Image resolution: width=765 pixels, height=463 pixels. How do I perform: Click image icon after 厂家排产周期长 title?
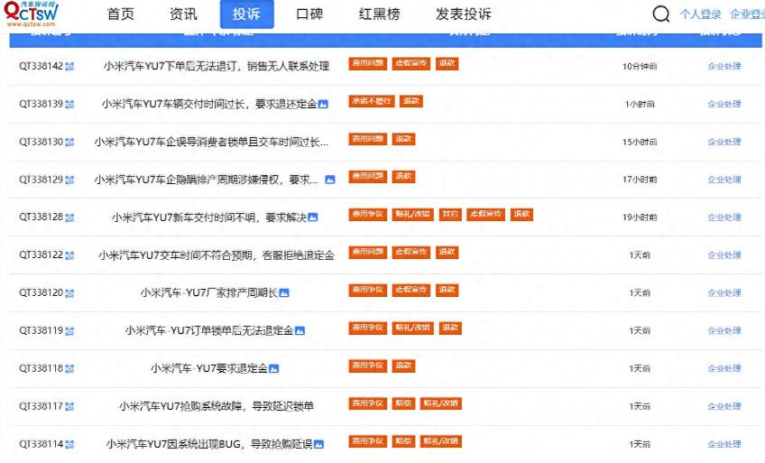click(x=284, y=292)
